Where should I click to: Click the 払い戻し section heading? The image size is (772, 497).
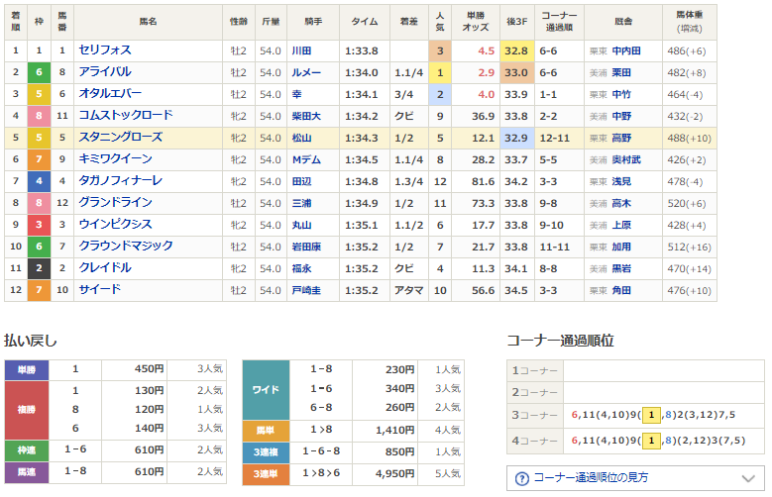point(31,341)
